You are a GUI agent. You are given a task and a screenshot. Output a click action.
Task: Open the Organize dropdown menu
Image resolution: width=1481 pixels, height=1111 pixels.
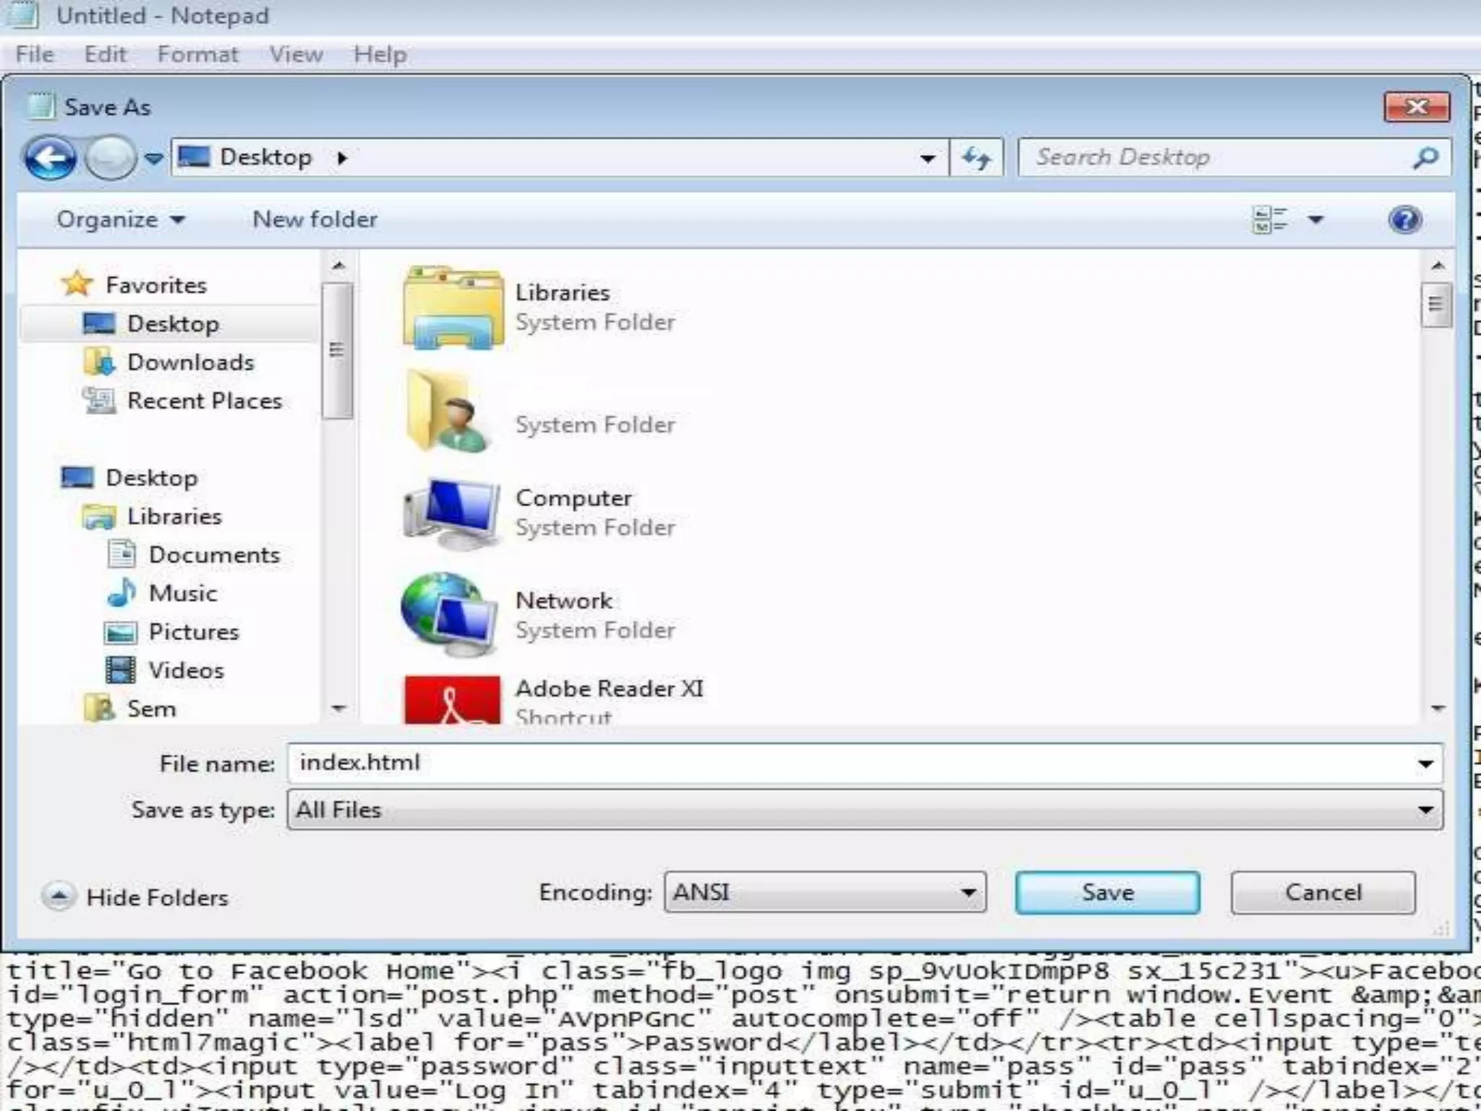(x=120, y=219)
